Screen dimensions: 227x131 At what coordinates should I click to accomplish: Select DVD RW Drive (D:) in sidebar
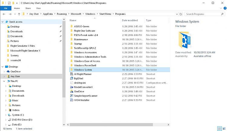[x=20, y=120]
